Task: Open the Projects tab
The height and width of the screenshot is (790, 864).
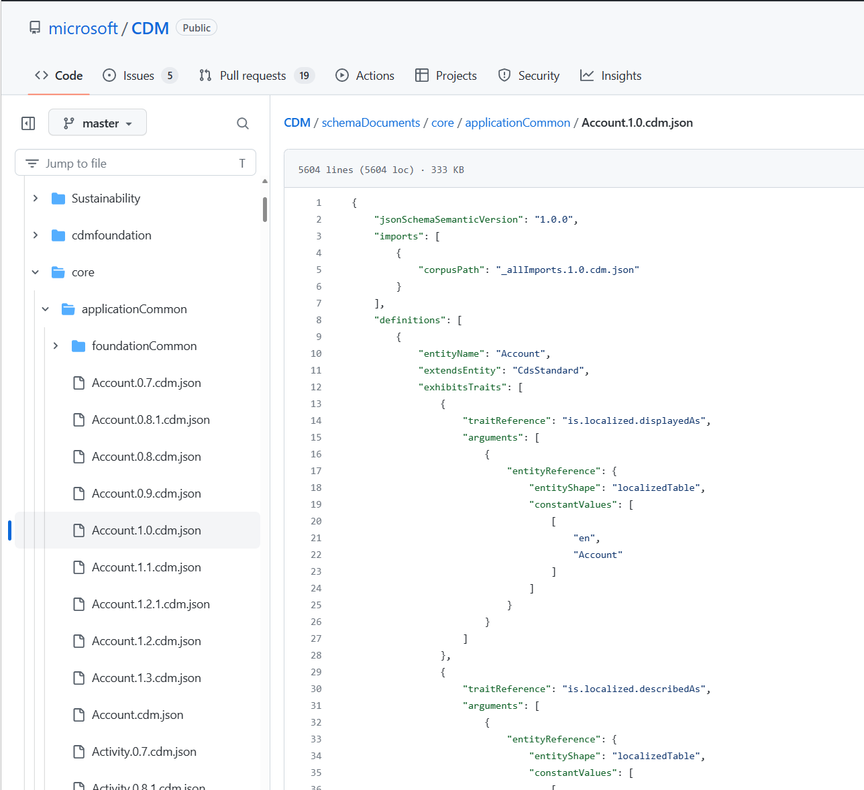Action: click(445, 75)
